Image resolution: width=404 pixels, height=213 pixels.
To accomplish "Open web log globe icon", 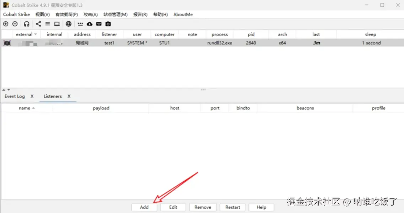I will 69,24.
